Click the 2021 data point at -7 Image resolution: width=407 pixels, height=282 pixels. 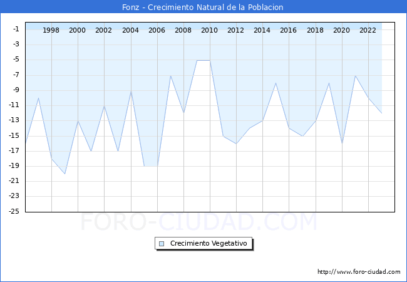coord(355,76)
